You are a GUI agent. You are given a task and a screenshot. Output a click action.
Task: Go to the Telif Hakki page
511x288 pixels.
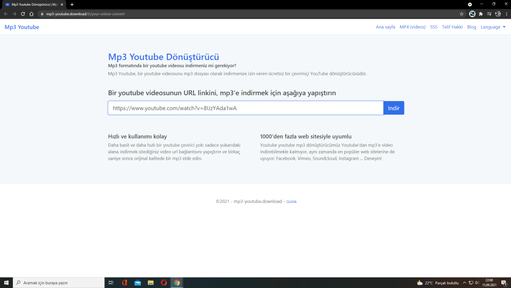coord(452,27)
